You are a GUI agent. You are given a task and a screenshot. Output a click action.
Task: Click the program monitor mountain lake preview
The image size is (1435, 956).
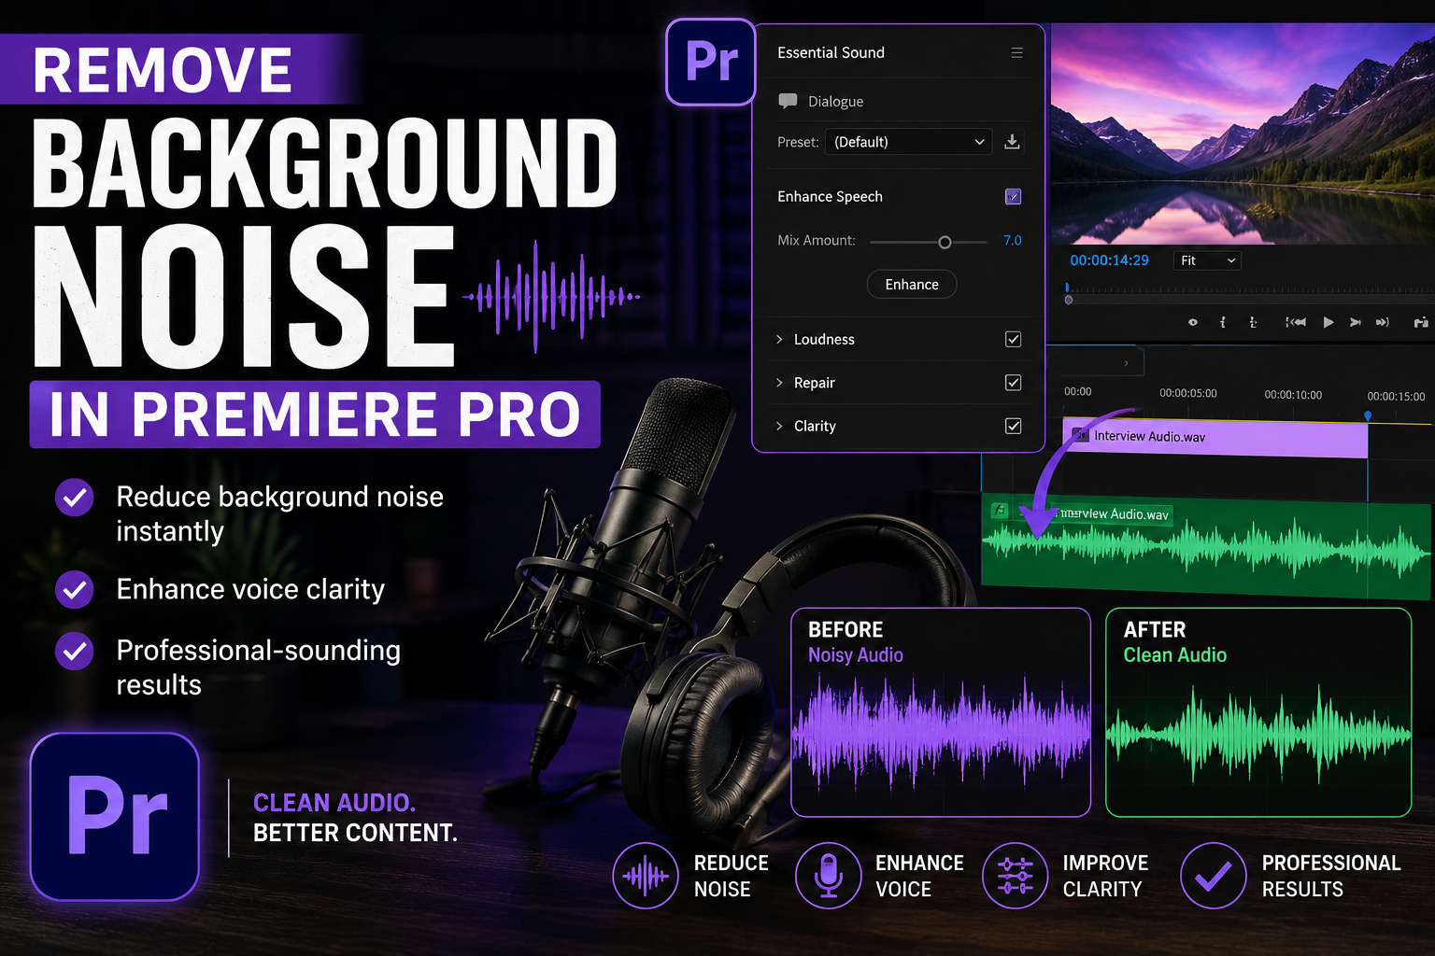(1243, 134)
